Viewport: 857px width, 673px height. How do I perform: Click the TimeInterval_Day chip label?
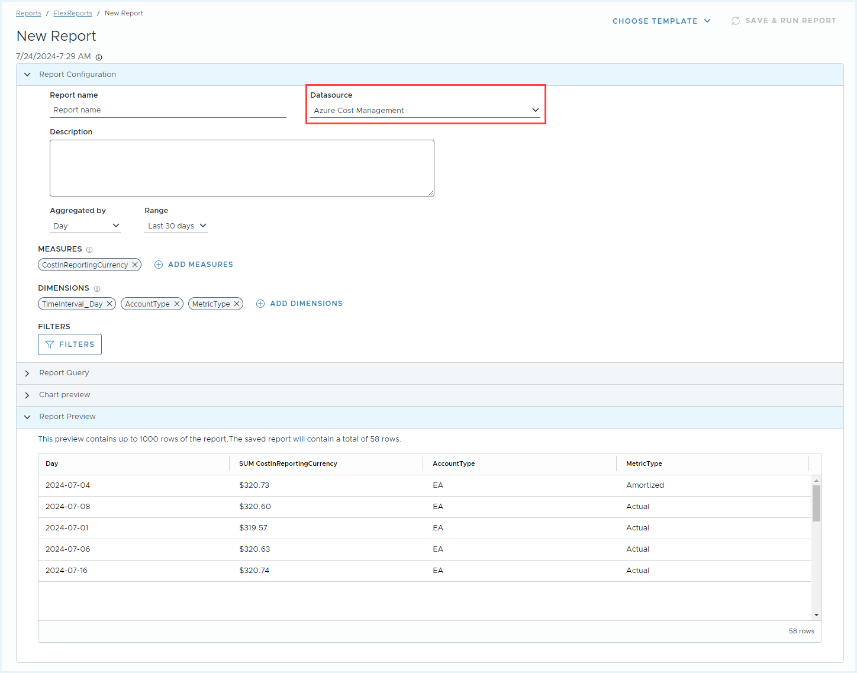point(72,304)
